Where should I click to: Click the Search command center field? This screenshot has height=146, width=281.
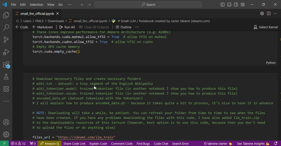(x=148, y=5)
